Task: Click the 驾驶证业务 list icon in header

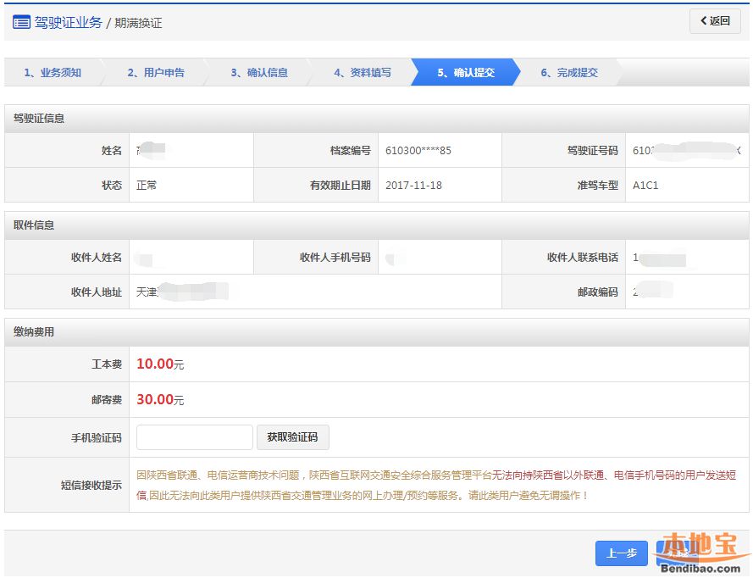Action: [21, 23]
